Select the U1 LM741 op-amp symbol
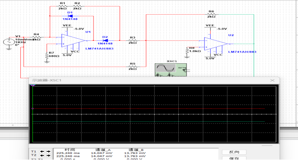This screenshot has width=298, height=160. coord(73,40)
